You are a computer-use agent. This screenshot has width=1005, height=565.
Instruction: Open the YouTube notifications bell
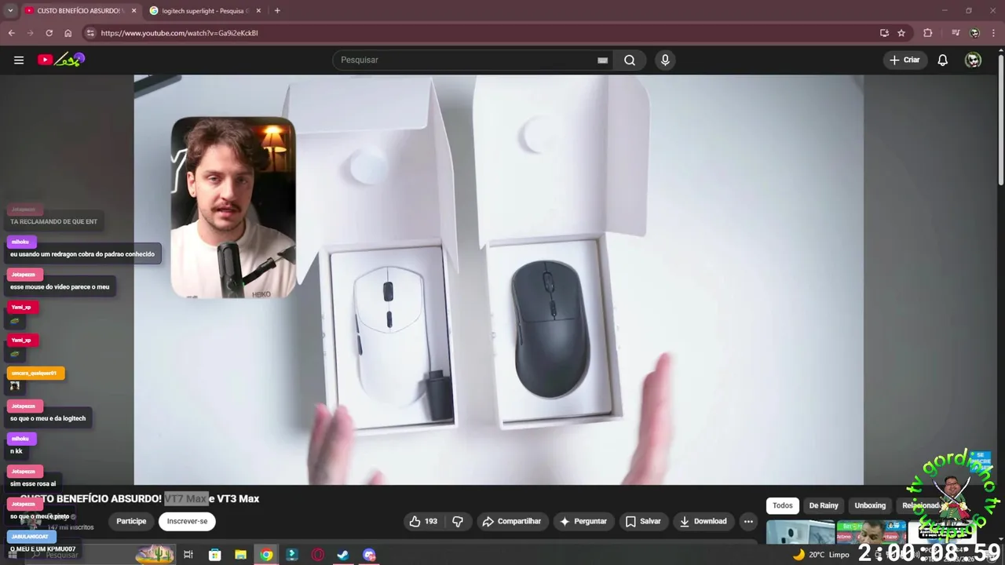pos(943,60)
